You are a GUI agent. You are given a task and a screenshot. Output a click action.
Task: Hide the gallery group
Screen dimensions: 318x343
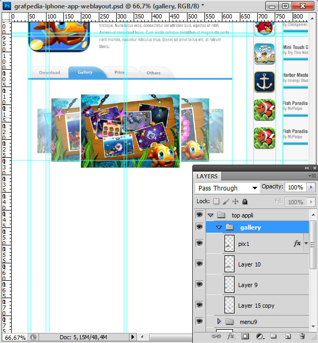point(199,227)
